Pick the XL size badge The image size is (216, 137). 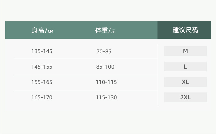click(185, 82)
